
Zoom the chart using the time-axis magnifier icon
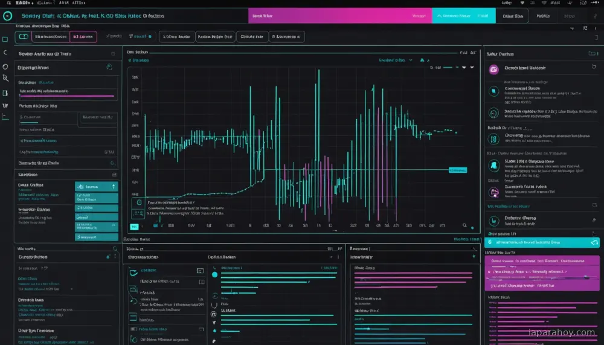(x=464, y=225)
